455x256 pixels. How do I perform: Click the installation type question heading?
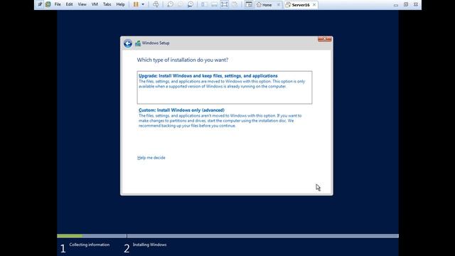(x=183, y=60)
